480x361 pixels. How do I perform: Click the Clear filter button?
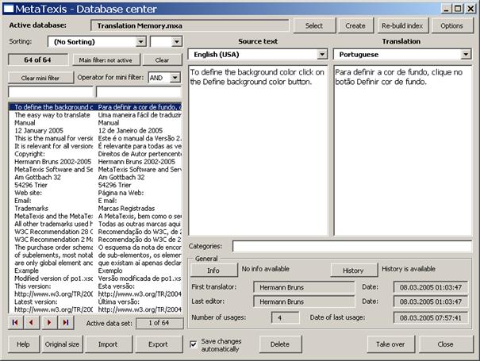click(162, 60)
